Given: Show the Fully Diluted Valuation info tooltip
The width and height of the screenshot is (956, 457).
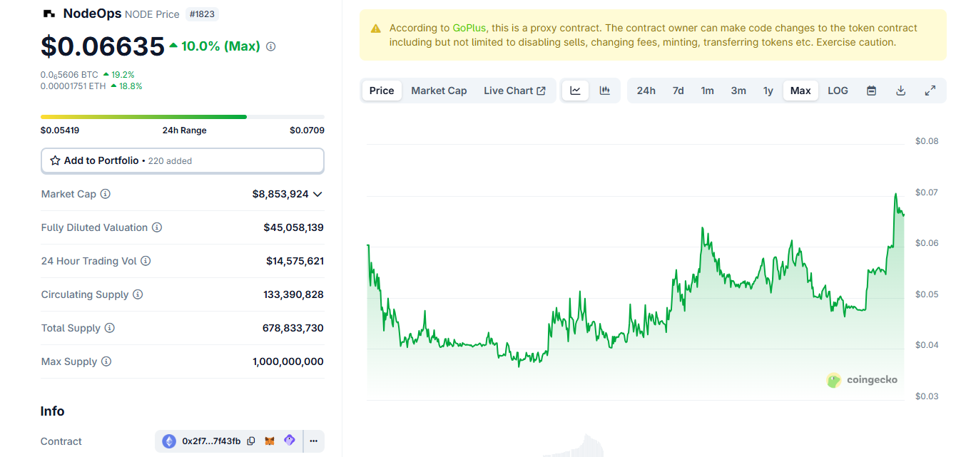Looking at the screenshot, I should click(157, 227).
